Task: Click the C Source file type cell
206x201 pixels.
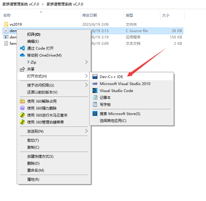Action: (137, 31)
